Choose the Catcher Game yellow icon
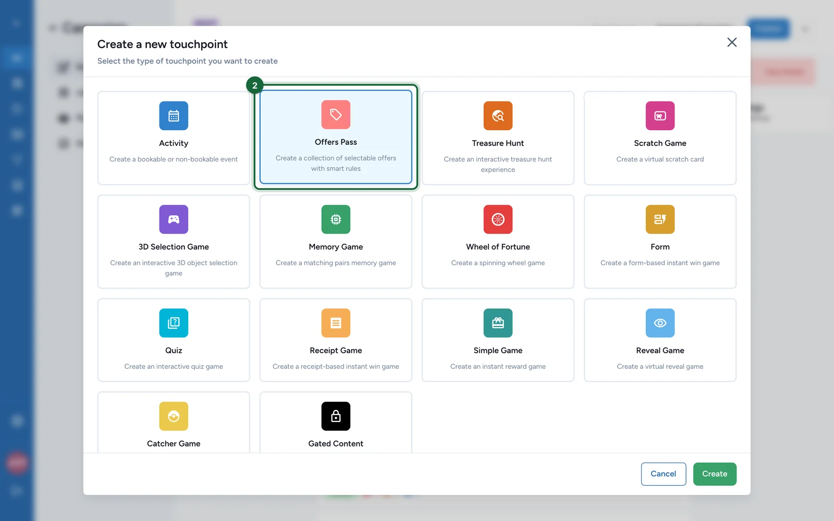This screenshot has height=521, width=834. click(x=174, y=416)
